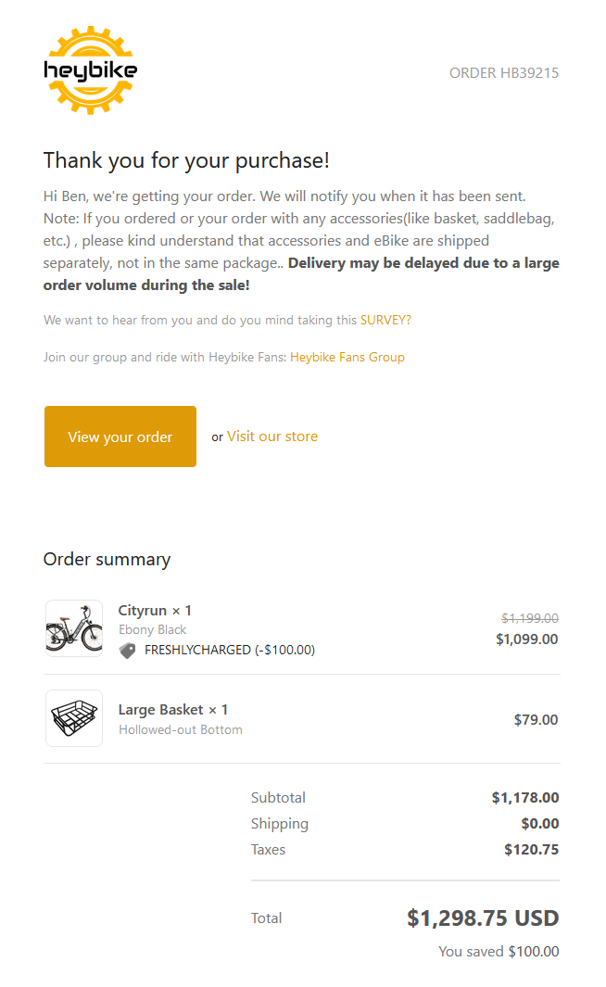
Task: Open the Heybike Fans Group link
Action: (347, 357)
